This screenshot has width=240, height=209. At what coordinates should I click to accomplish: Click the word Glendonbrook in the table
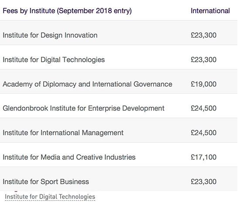tap(25, 108)
